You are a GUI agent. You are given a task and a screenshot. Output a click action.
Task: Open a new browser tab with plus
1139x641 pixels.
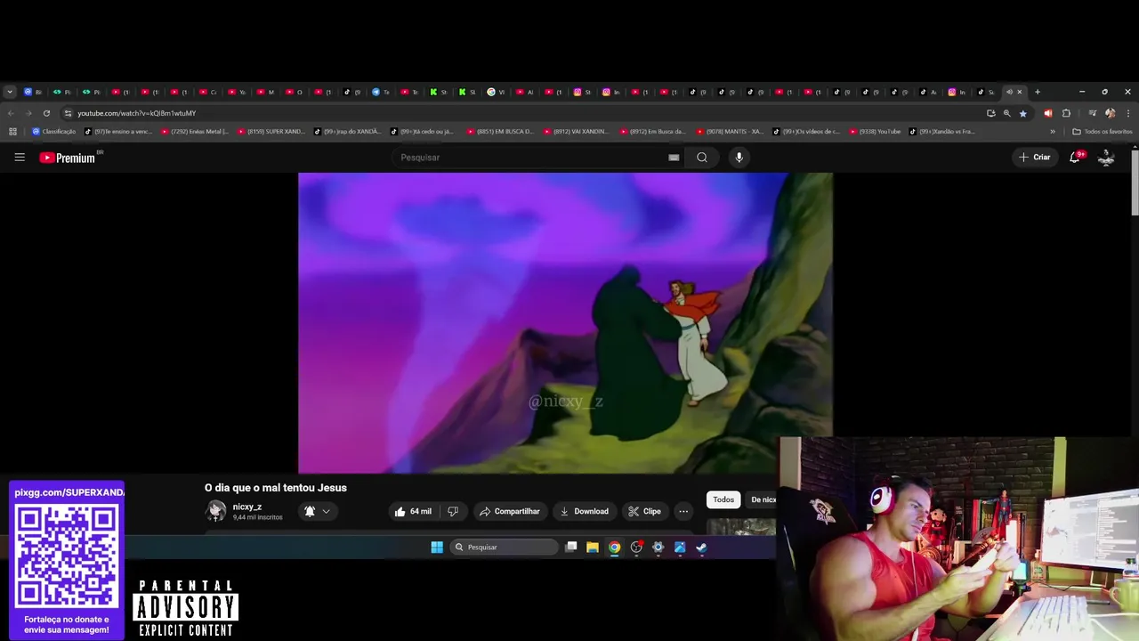point(1037,92)
